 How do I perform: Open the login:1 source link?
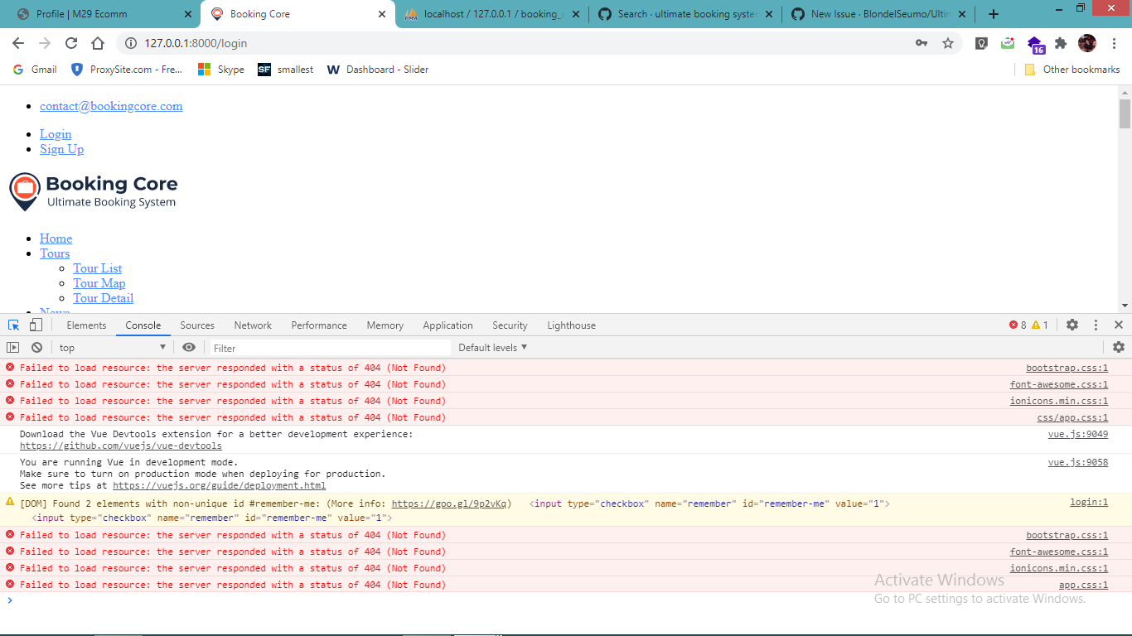point(1089,503)
